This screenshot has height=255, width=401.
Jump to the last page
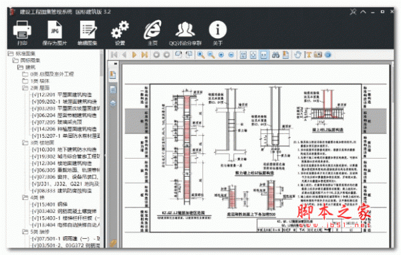tap(144, 54)
